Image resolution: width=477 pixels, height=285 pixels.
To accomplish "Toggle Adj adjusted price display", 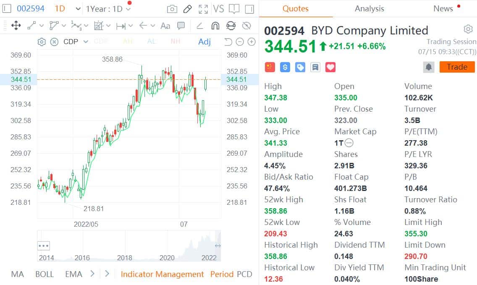I will pyautogui.click(x=204, y=42).
